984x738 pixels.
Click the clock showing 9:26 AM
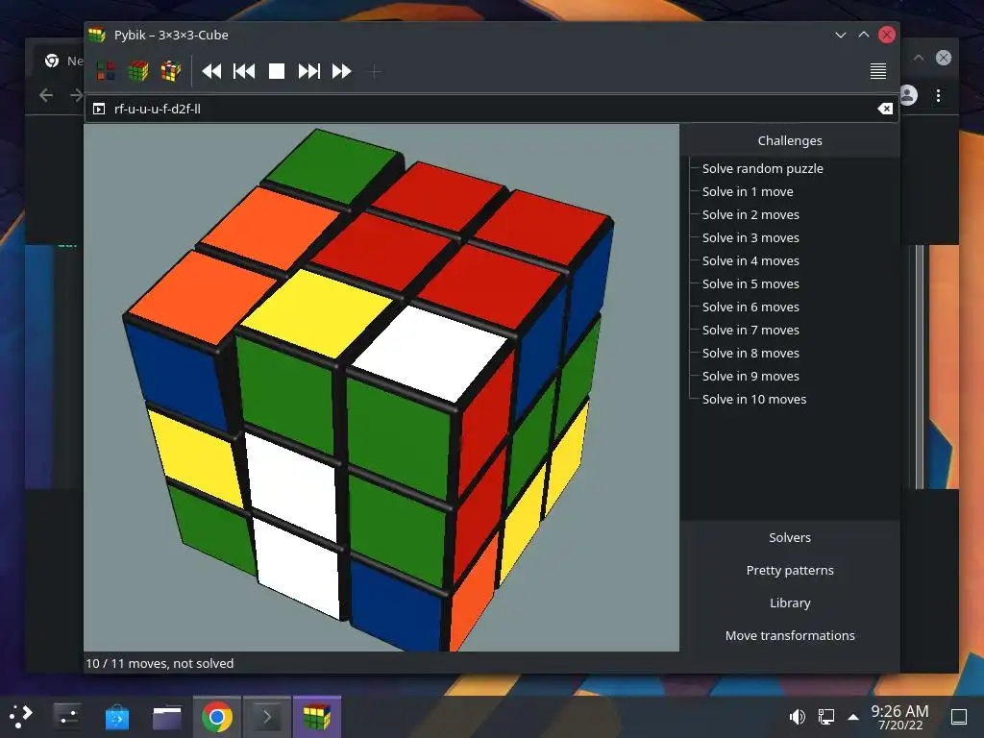pos(899,717)
